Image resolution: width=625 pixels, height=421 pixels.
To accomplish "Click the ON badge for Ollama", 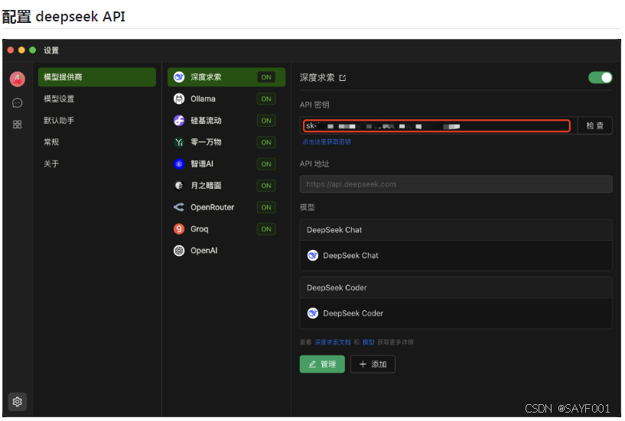I will [x=266, y=99].
